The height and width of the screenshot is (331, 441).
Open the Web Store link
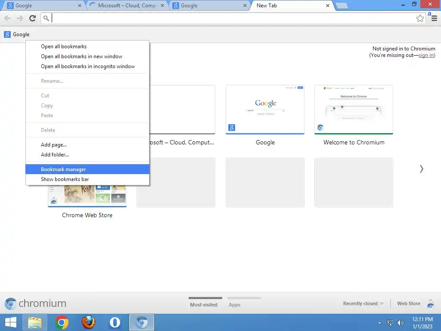[408, 303]
